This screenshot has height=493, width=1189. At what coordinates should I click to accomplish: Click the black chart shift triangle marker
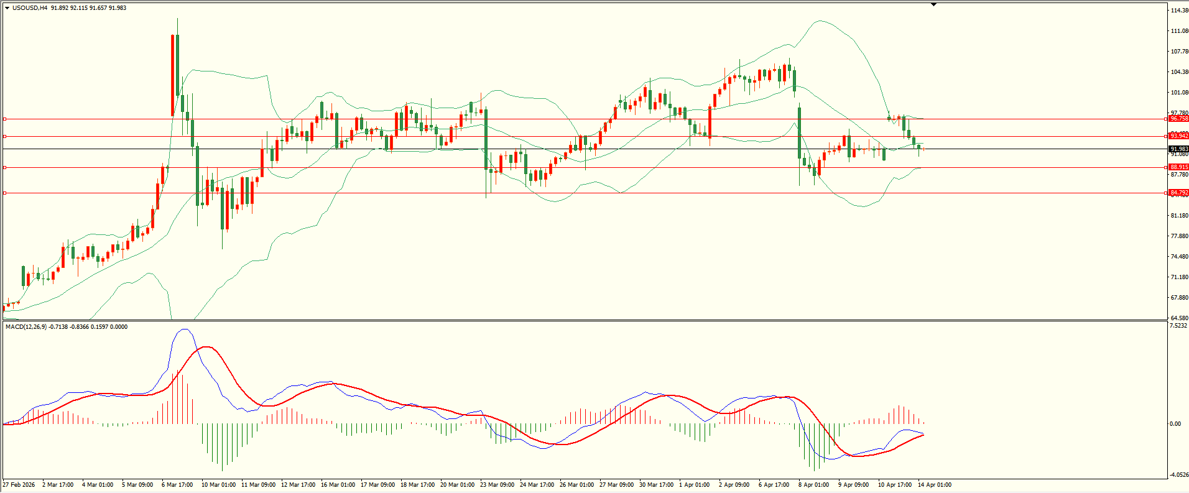pos(933,4)
